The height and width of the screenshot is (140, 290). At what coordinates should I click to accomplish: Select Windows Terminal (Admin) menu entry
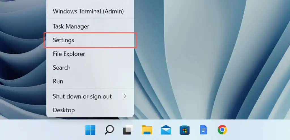(x=88, y=11)
